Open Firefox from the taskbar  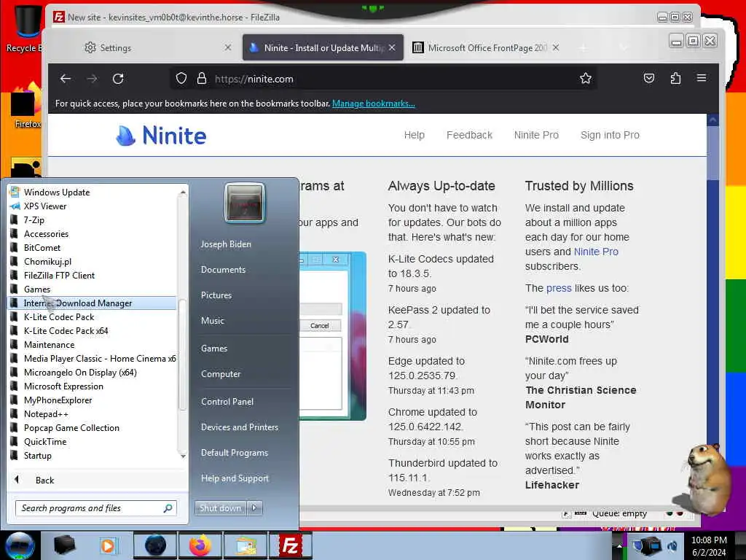click(x=200, y=545)
